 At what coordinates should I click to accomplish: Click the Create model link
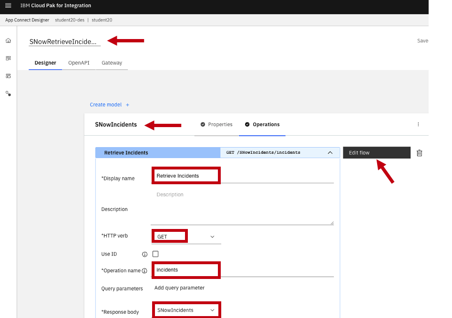pos(109,105)
